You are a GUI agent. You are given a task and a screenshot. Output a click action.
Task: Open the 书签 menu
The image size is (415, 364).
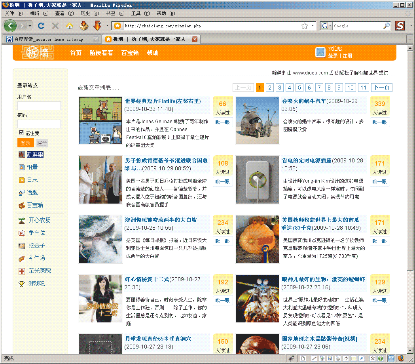(115, 13)
